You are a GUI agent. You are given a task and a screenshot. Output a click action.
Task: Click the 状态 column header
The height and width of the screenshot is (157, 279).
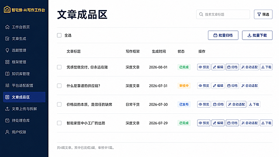coord(181,51)
